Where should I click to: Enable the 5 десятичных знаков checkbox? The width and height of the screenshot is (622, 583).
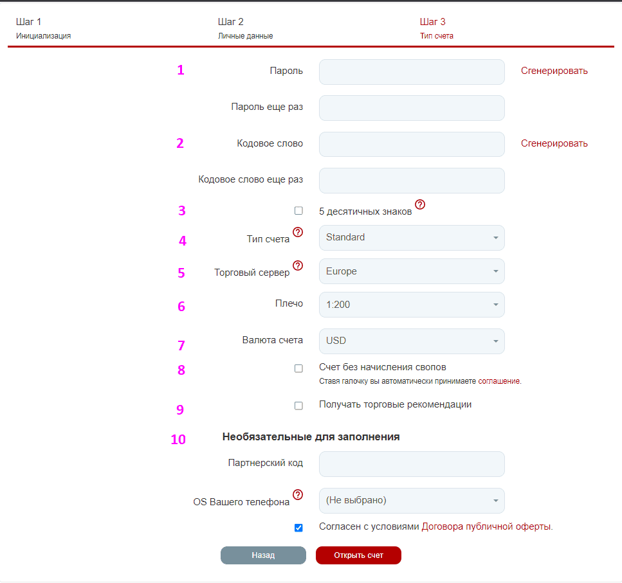point(298,210)
